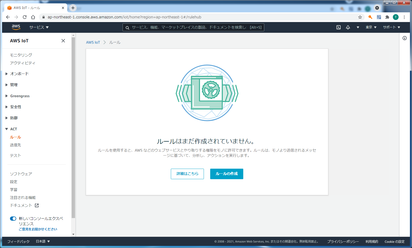Select アクティビティ in sidebar
The width and height of the screenshot is (412, 248).
click(23, 63)
